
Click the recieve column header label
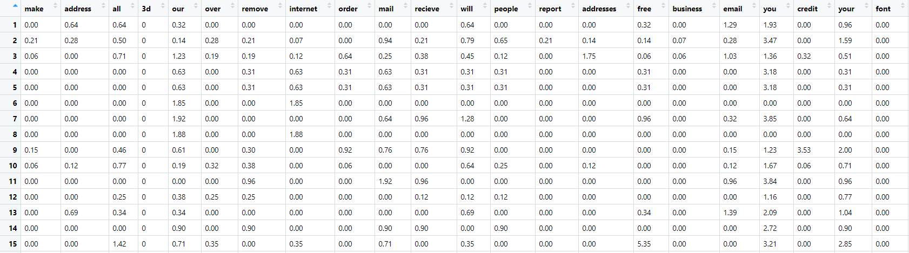click(427, 9)
